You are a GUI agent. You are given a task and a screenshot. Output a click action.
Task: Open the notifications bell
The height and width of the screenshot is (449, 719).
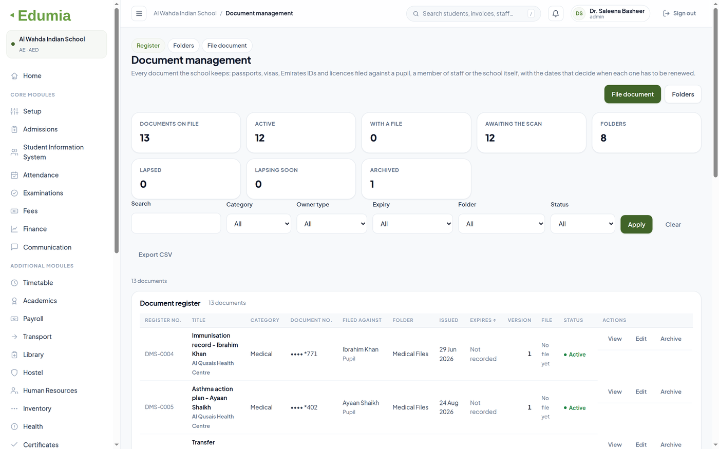click(x=555, y=14)
